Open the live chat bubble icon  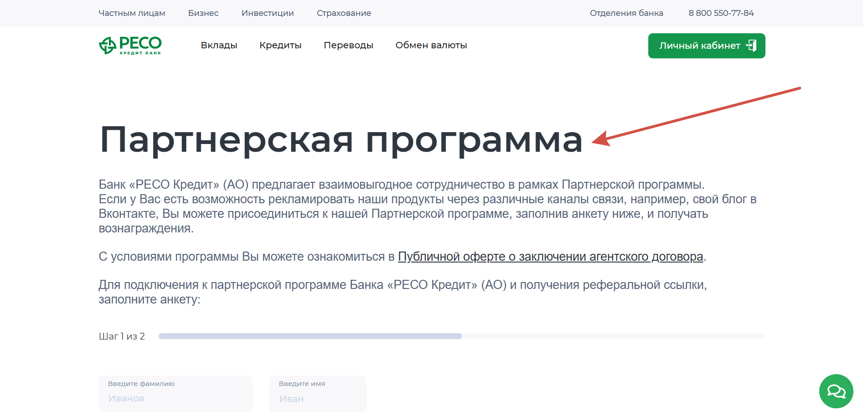point(836,391)
